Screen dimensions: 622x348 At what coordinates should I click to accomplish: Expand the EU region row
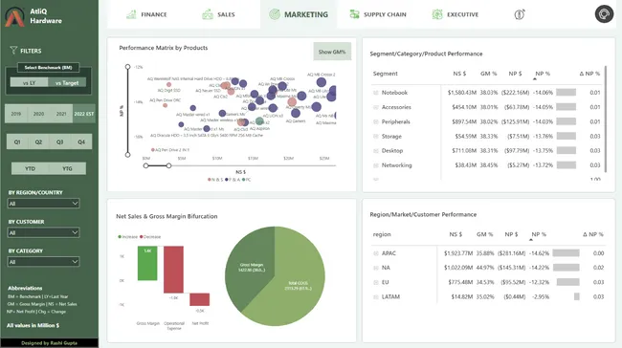[376, 282]
